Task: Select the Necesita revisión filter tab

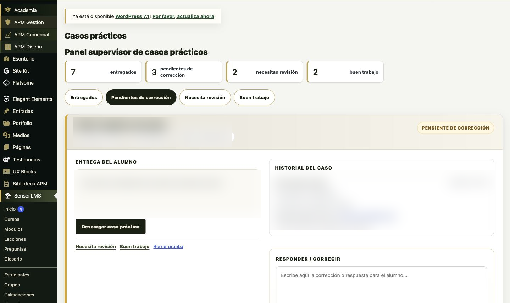Action: pos(205,97)
